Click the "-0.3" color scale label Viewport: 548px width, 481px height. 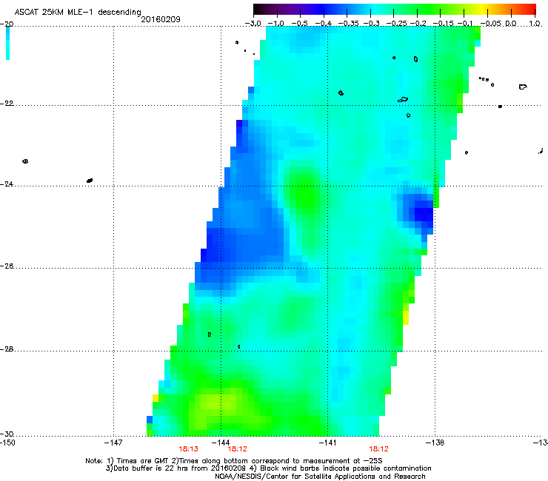[371, 24]
